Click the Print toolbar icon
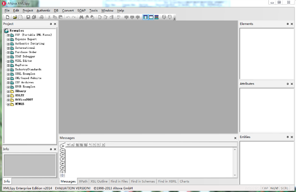Screen dimensions: 296x192 (41, 17)
